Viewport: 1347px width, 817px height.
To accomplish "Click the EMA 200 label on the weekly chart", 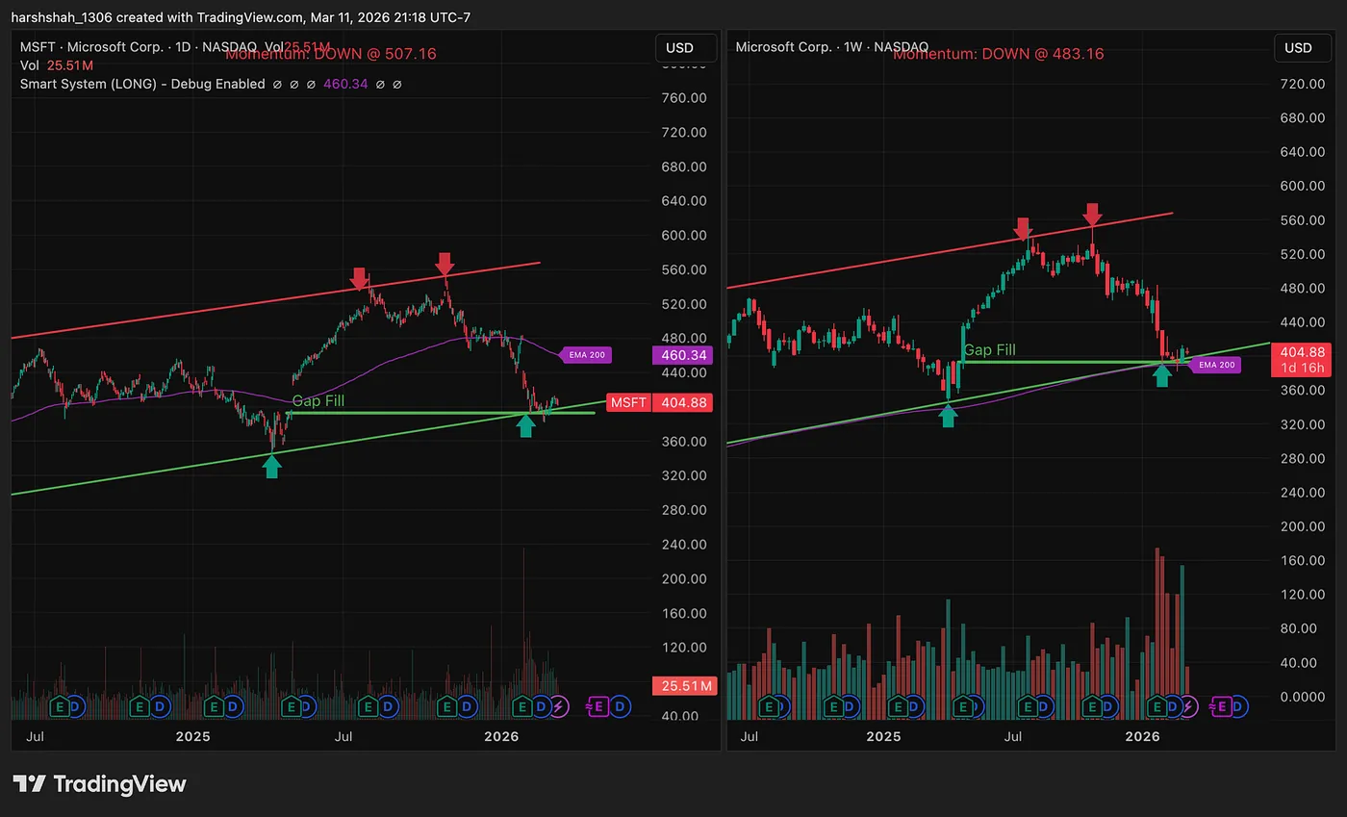I will 1215,365.
